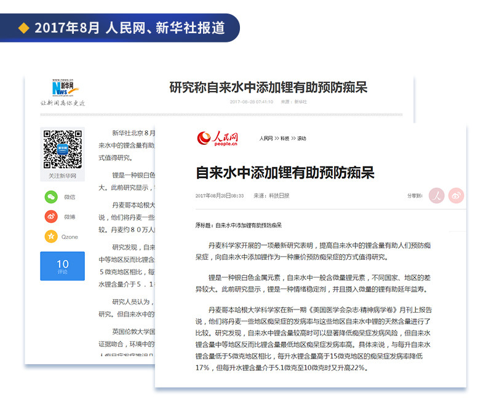Click the 人民网 breadcrumb link
This screenshot has width=486, height=409.
tap(266, 138)
